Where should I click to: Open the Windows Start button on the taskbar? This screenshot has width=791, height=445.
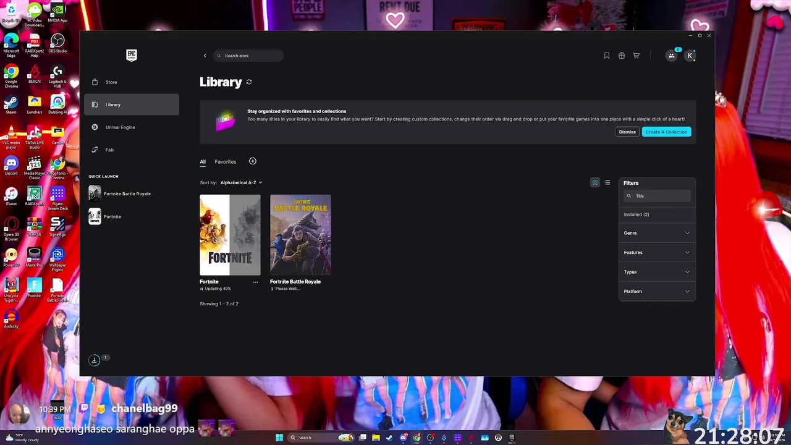tap(279, 438)
